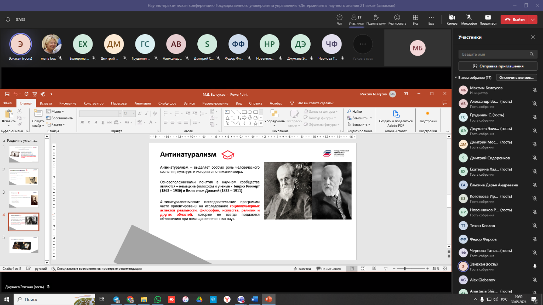Open the font size dropdown showing 32
The width and height of the screenshot is (543, 305).
coord(134,113)
